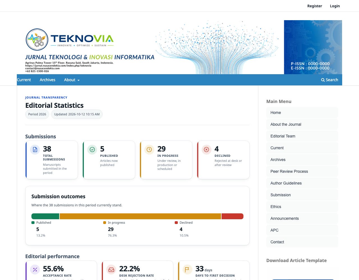
Task: Select Archives in the Main Menu sidebar
Action: [302, 160]
